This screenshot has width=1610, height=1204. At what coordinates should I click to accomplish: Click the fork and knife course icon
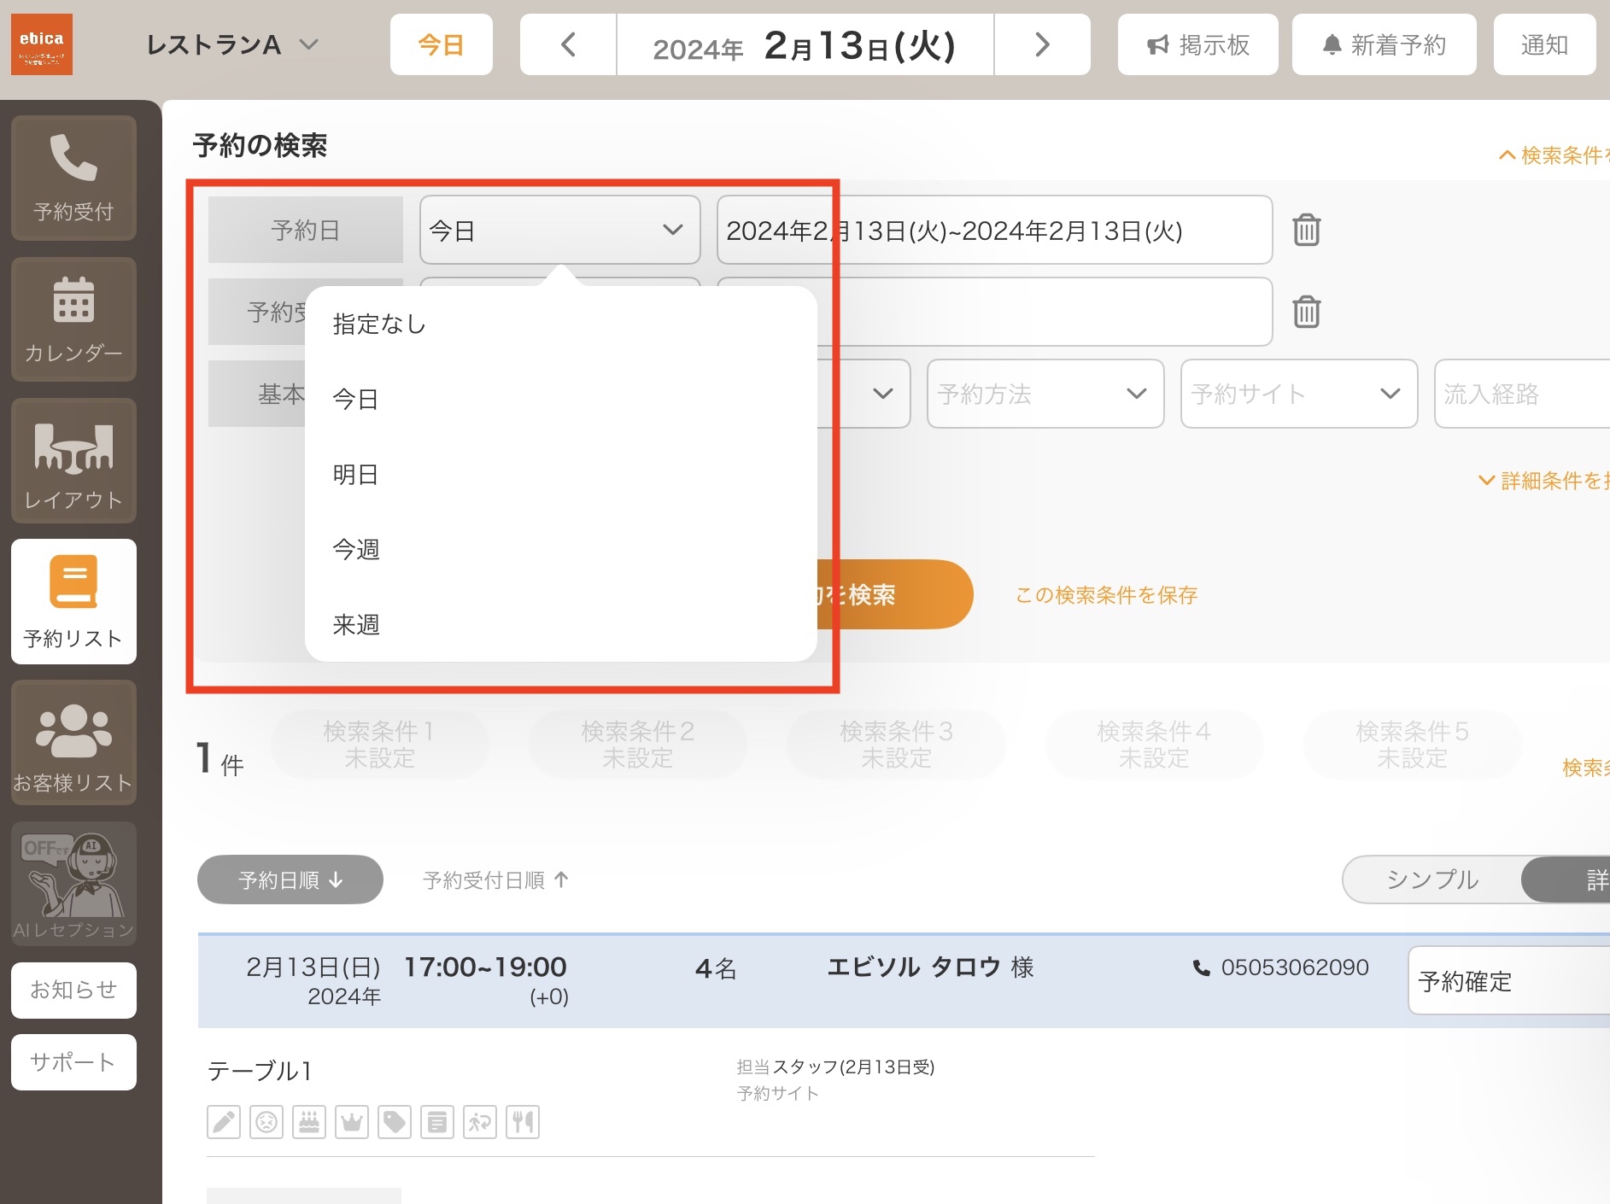(523, 1122)
